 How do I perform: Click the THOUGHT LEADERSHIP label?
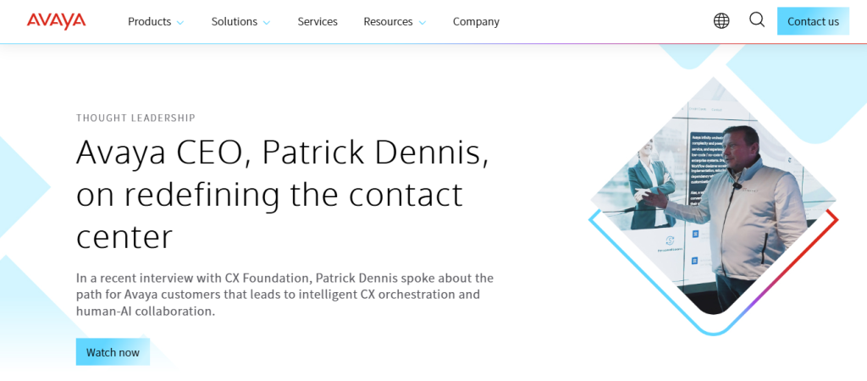(135, 119)
